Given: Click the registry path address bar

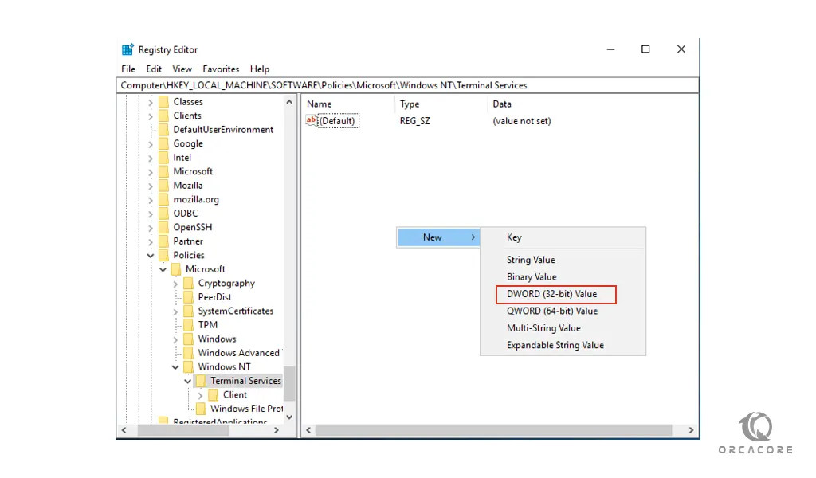Looking at the screenshot, I should click(x=407, y=85).
